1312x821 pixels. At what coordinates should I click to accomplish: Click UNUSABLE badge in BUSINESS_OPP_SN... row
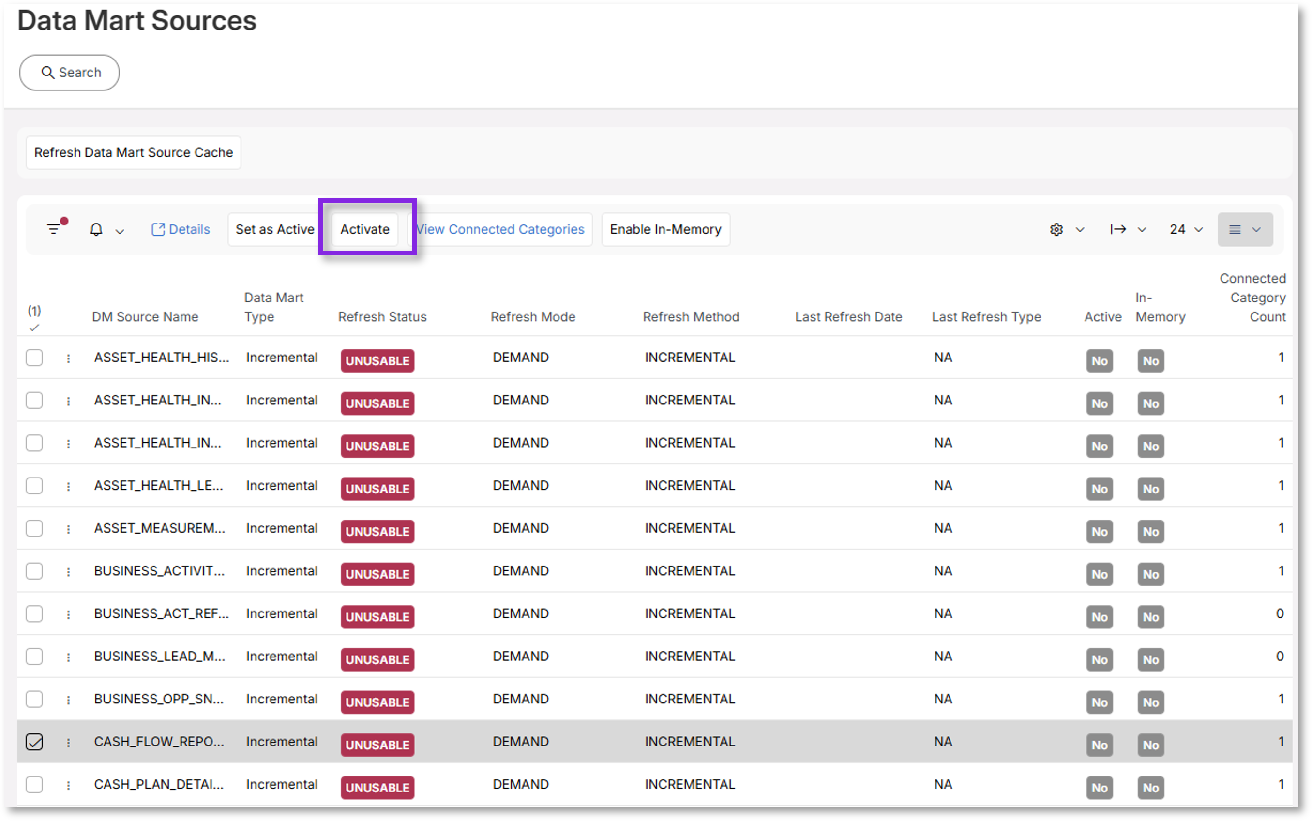click(x=377, y=702)
